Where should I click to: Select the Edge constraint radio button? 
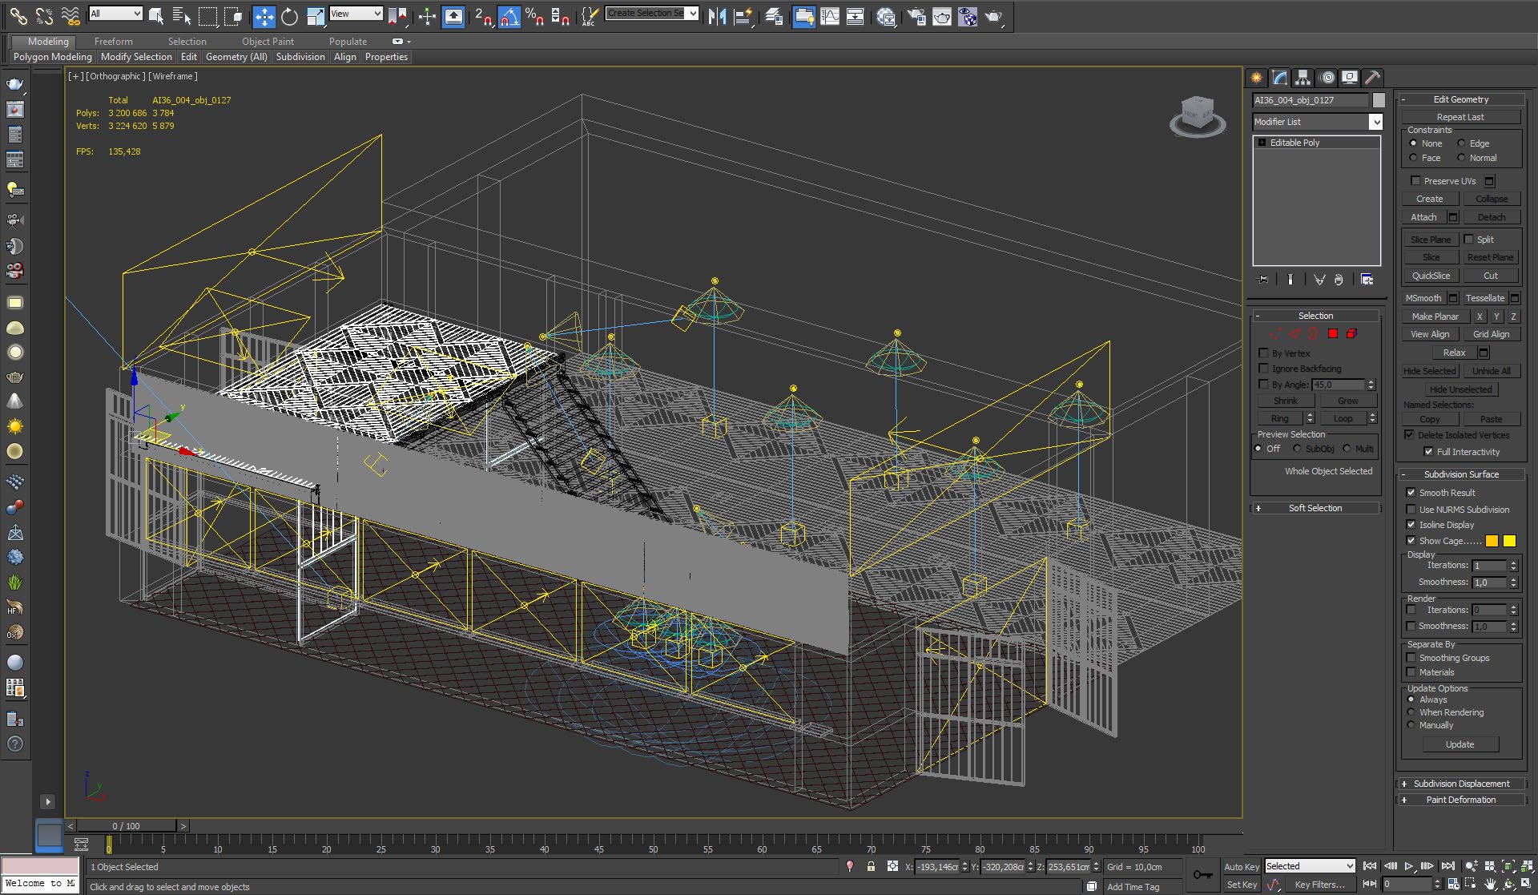pyautogui.click(x=1461, y=143)
